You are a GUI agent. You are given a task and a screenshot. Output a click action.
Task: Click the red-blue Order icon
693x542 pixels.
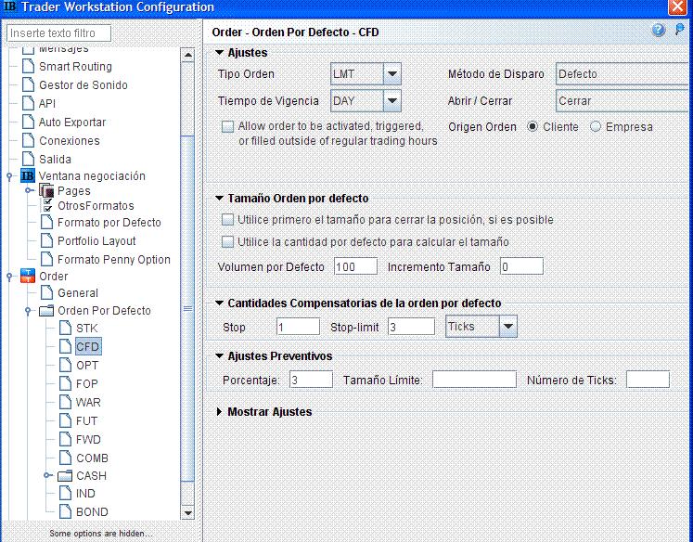[x=28, y=276]
